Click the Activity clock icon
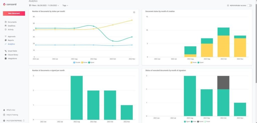This screenshot has height=123, width=257. coord(6,29)
